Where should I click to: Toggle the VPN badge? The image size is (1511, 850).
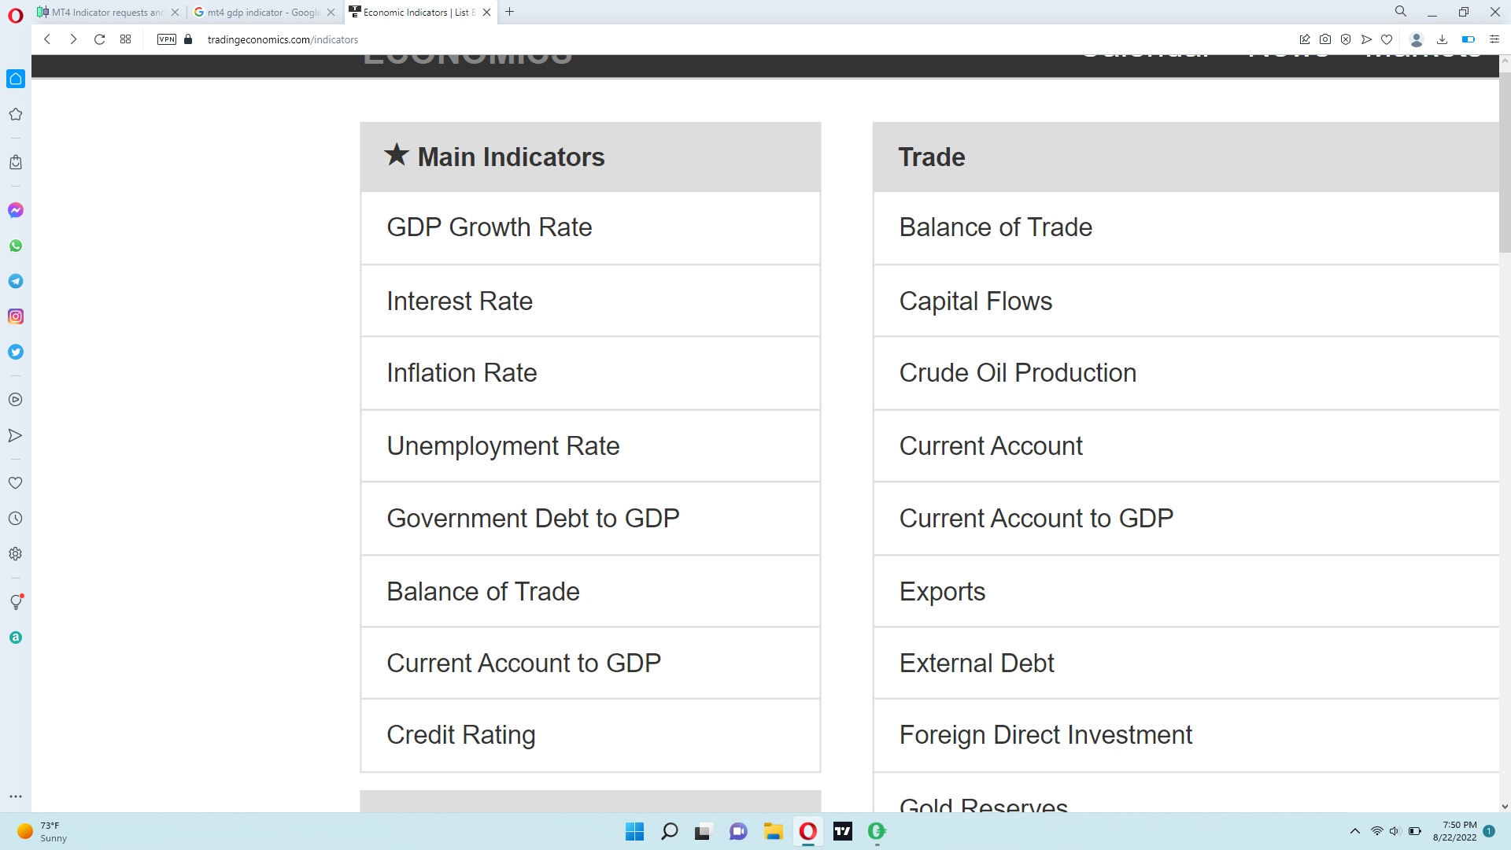click(167, 39)
